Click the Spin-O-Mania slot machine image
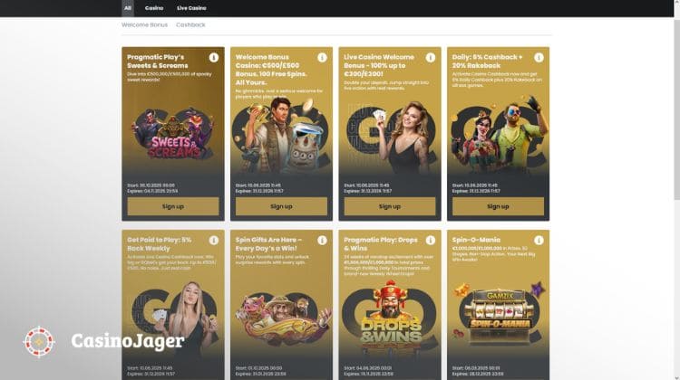The height and width of the screenshot is (380, 680). tap(499, 312)
